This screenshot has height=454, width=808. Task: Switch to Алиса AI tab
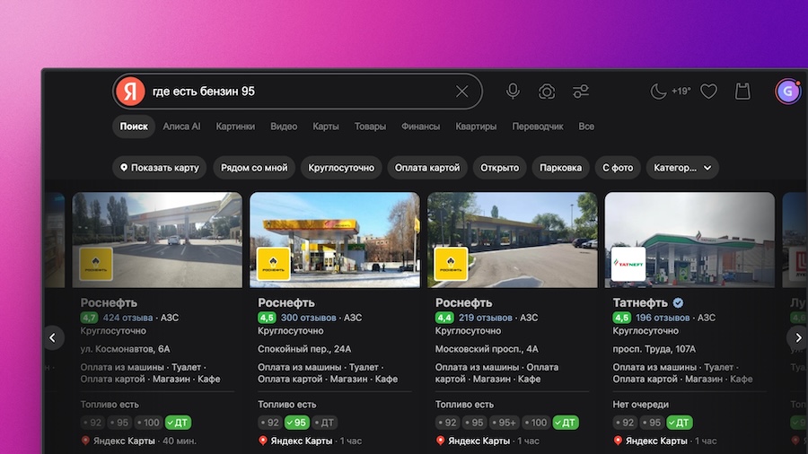point(181,127)
